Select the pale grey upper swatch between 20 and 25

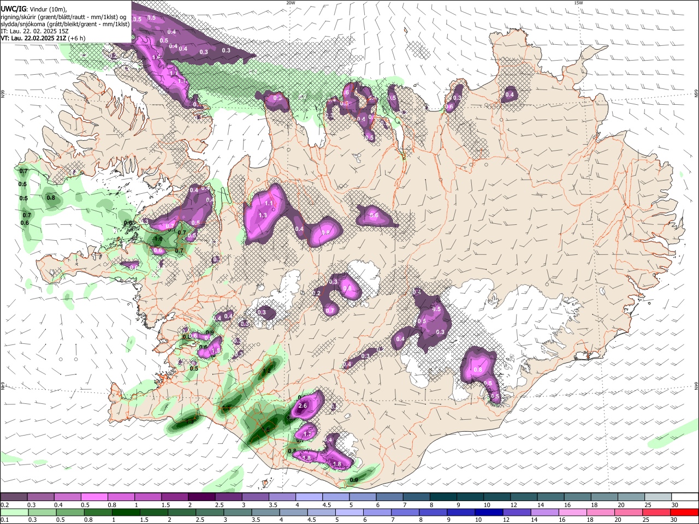tap(631, 497)
